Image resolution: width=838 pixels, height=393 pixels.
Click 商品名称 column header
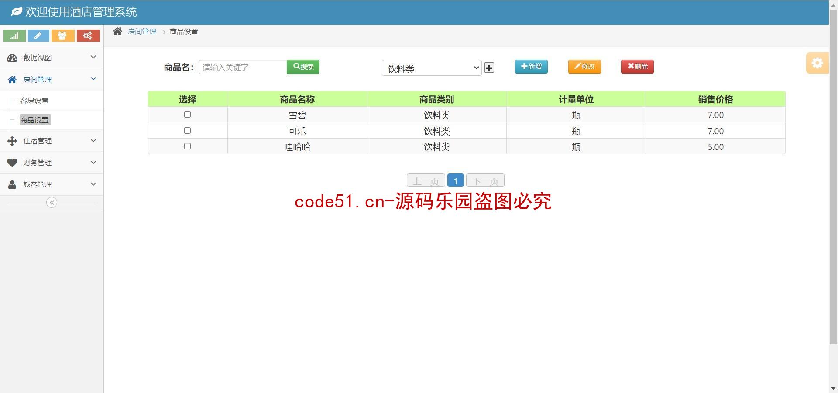coord(297,99)
